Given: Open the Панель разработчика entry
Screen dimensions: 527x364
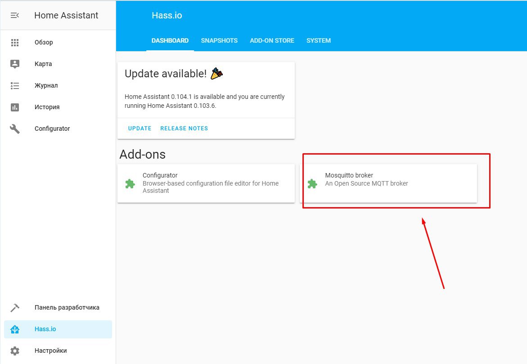Looking at the screenshot, I should point(58,308).
